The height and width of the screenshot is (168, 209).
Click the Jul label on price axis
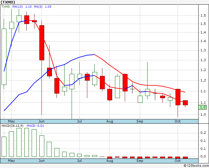point(79,121)
